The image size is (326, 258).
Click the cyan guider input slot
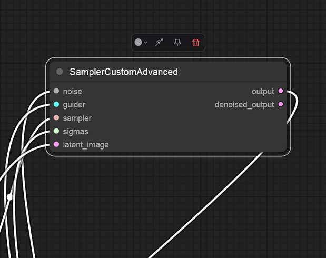click(56, 104)
